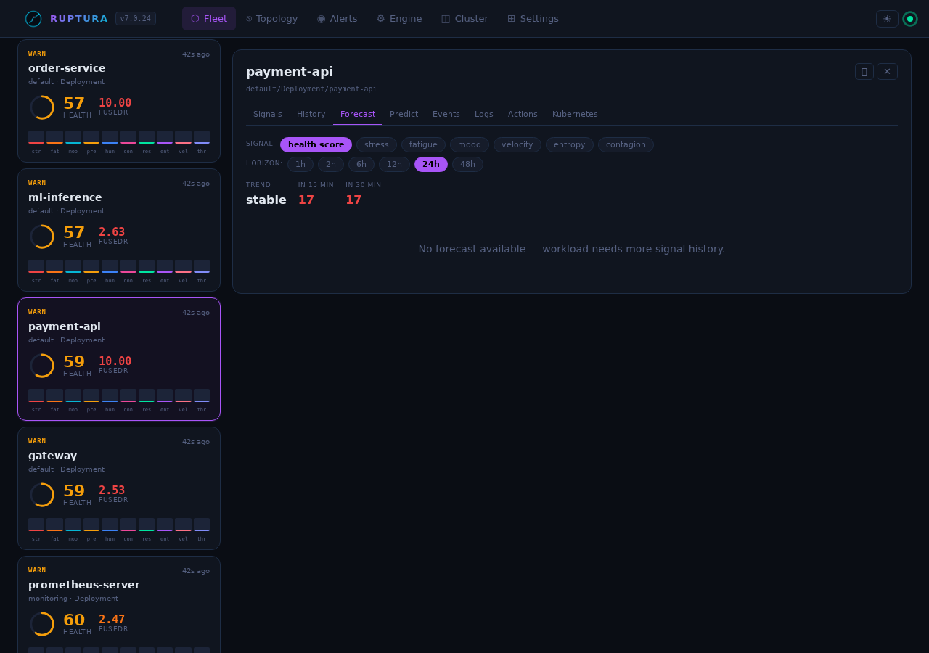The width and height of the screenshot is (929, 653).
Task: Click order-service 'fat' signal bar
Action: click(x=54, y=137)
